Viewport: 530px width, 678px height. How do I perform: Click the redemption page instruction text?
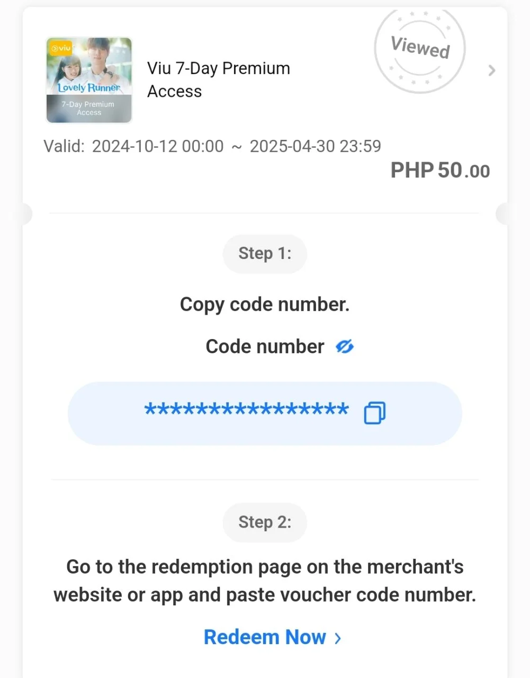tap(265, 581)
